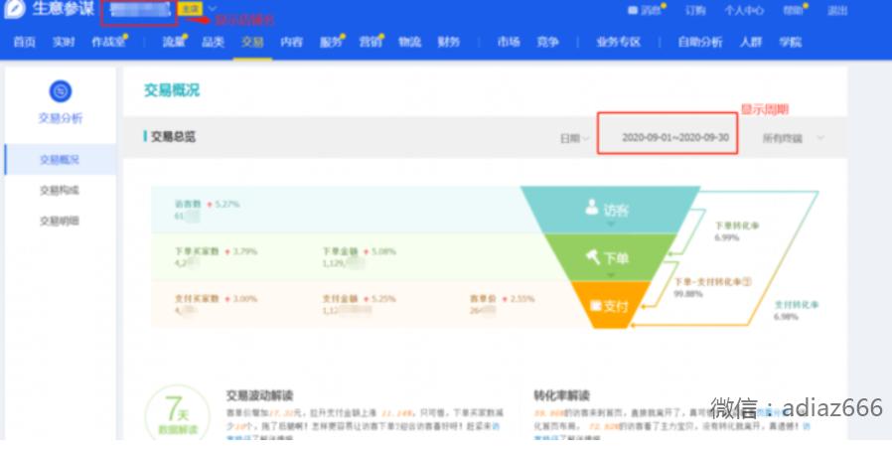
Task: Select 交易构成 in the sidebar
Action: (60, 191)
